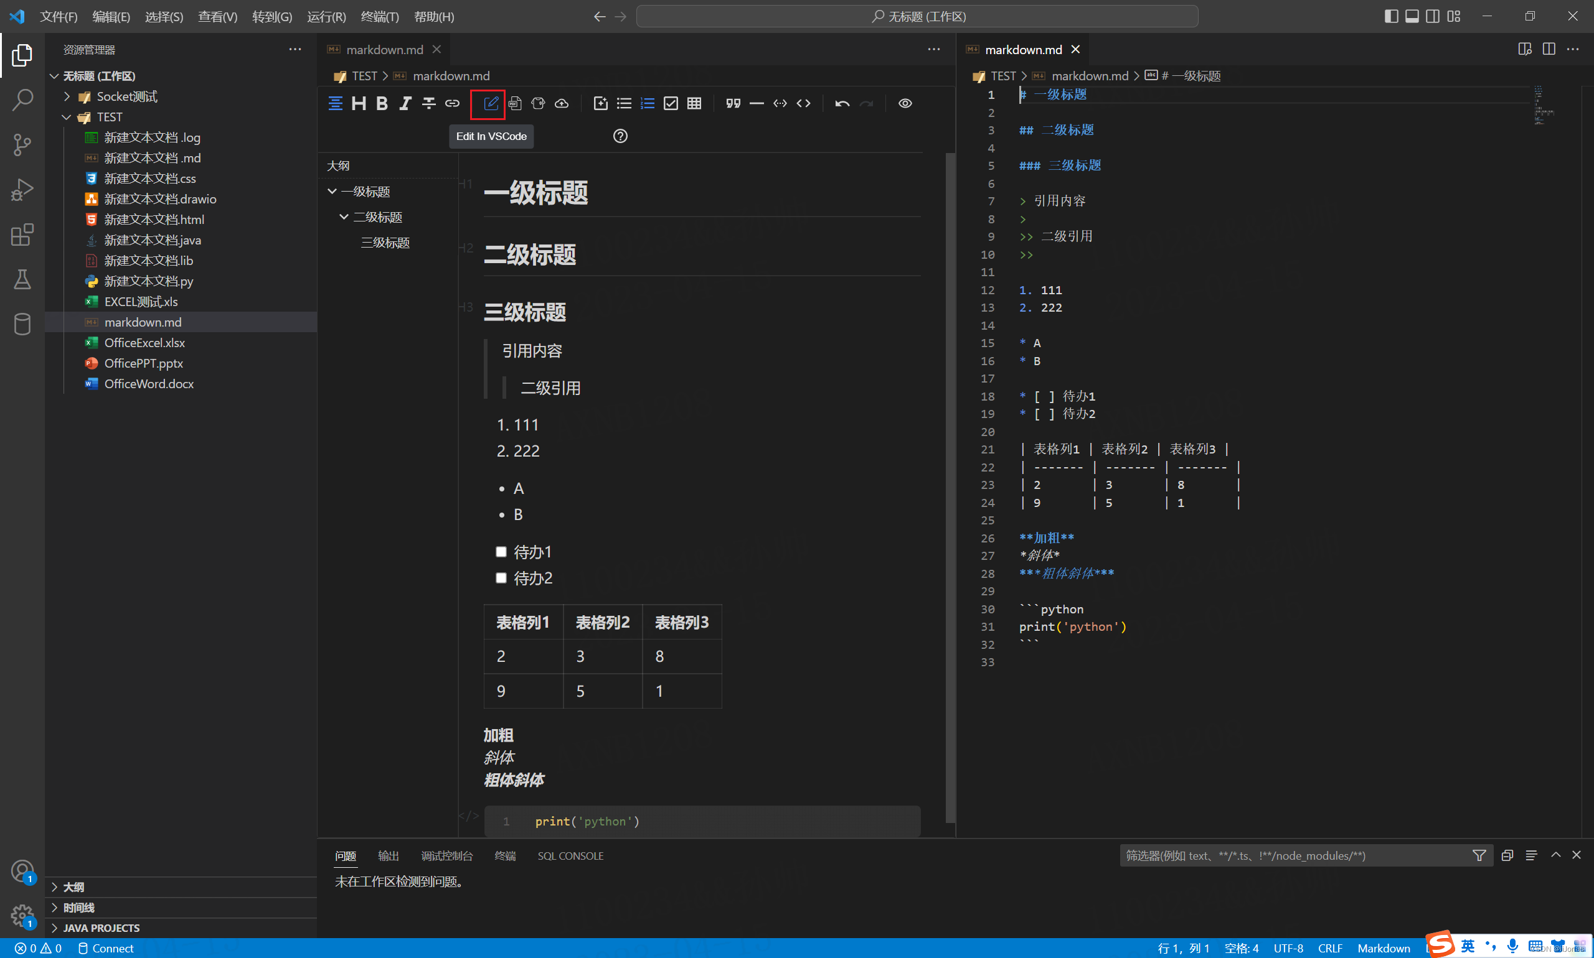Click Connect in the status bar

click(106, 948)
